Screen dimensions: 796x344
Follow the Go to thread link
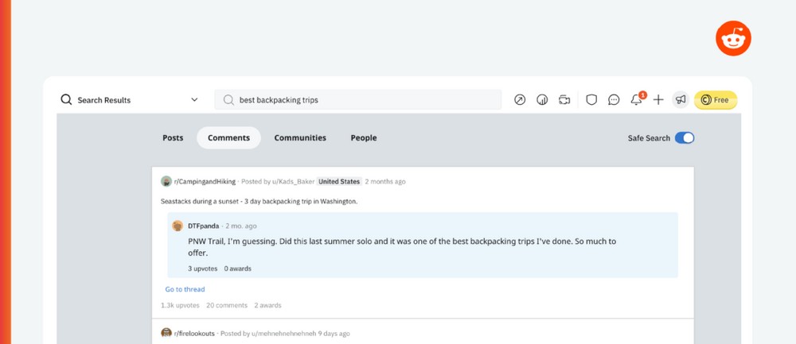(185, 290)
